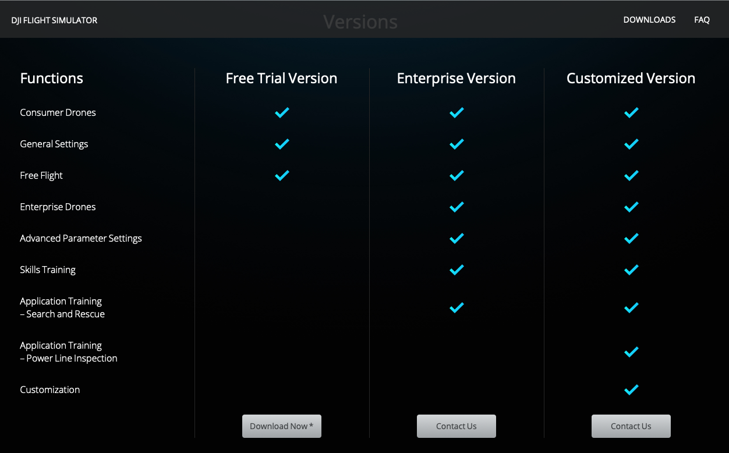Click the faded Versions page title

coord(360,22)
